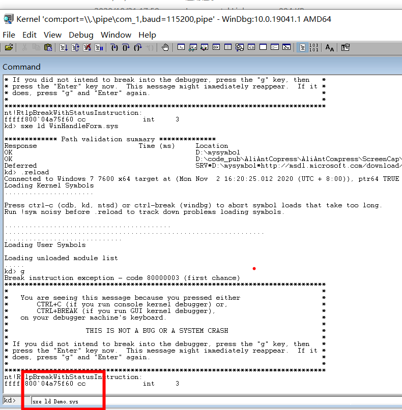The width and height of the screenshot is (402, 410).
Task: Click the Restart debugging toolbar icon
Action: coord(75,47)
